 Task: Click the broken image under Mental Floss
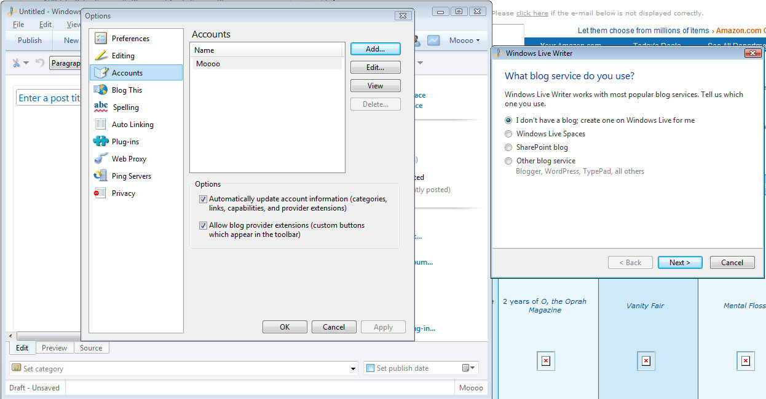(x=746, y=361)
